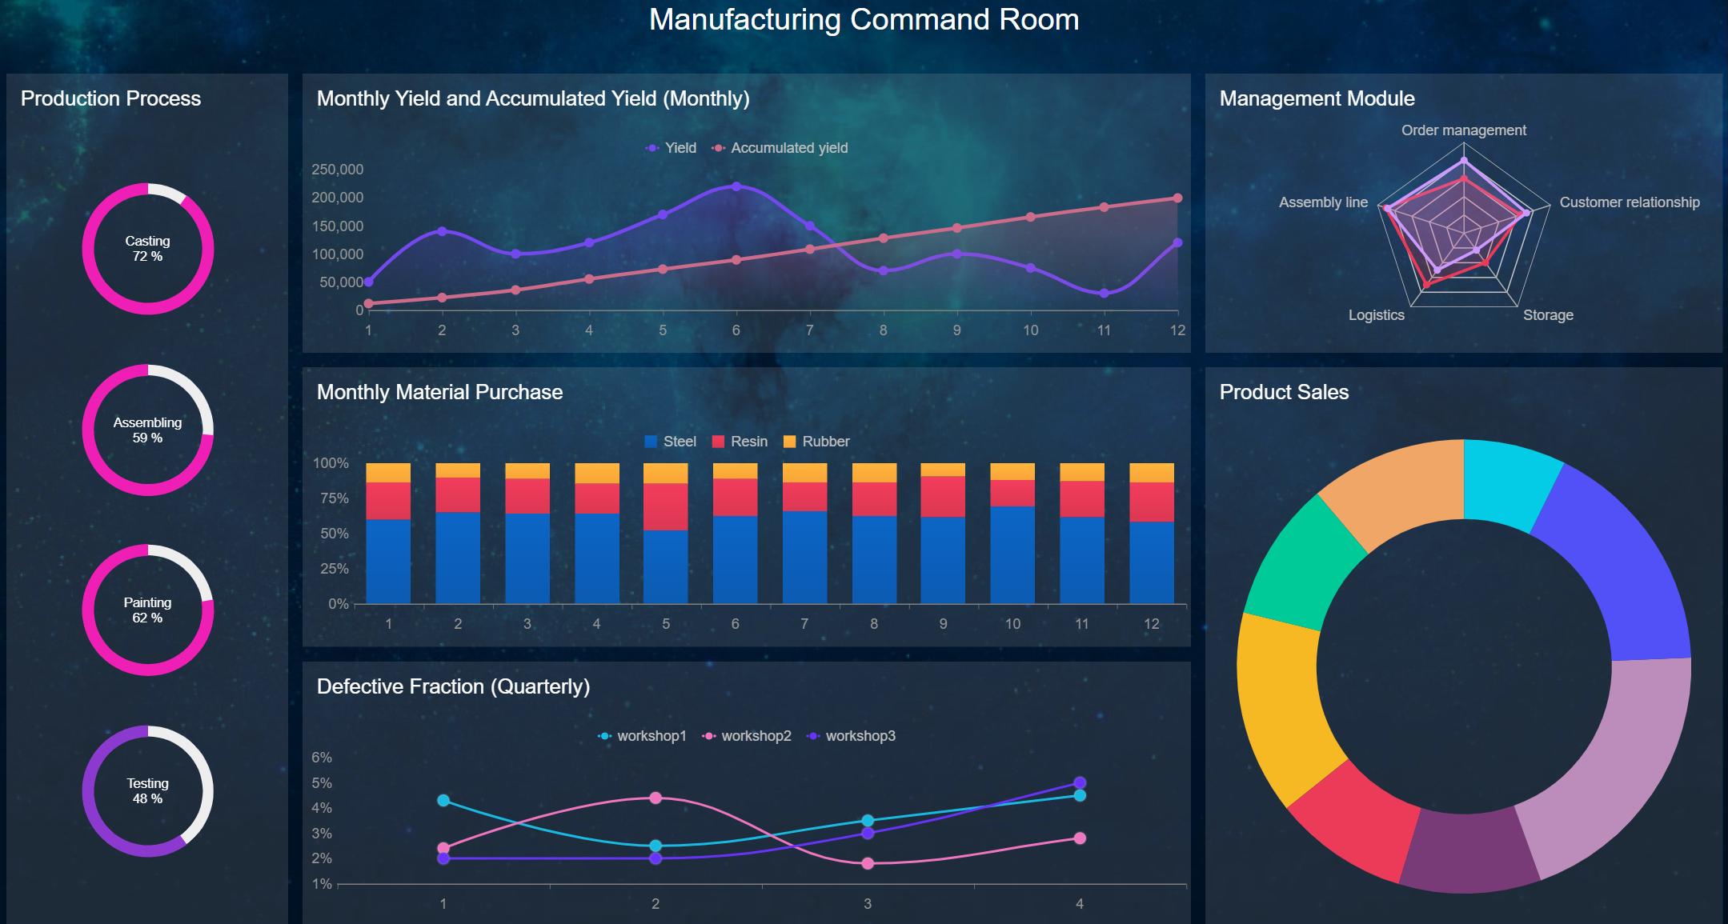The image size is (1728, 924).
Task: Select the Testing 48% ring
Action: coord(147,791)
